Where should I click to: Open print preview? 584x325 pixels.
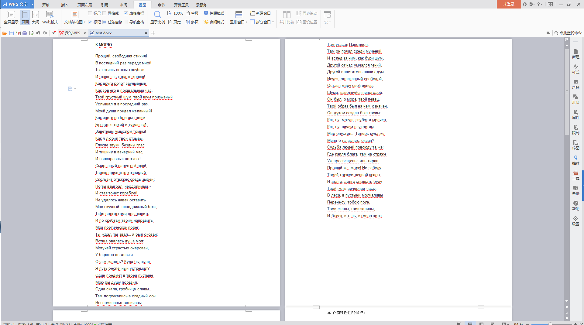(x=31, y=33)
